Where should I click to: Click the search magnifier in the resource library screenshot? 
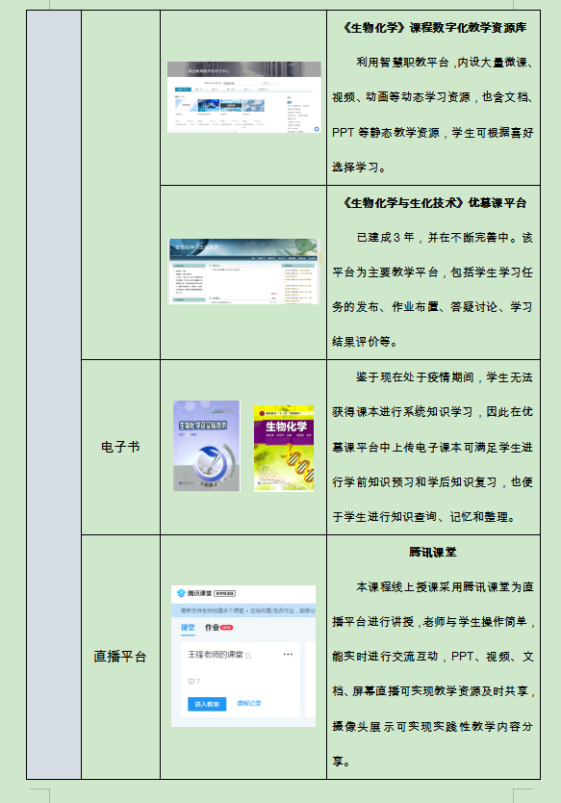click(276, 83)
